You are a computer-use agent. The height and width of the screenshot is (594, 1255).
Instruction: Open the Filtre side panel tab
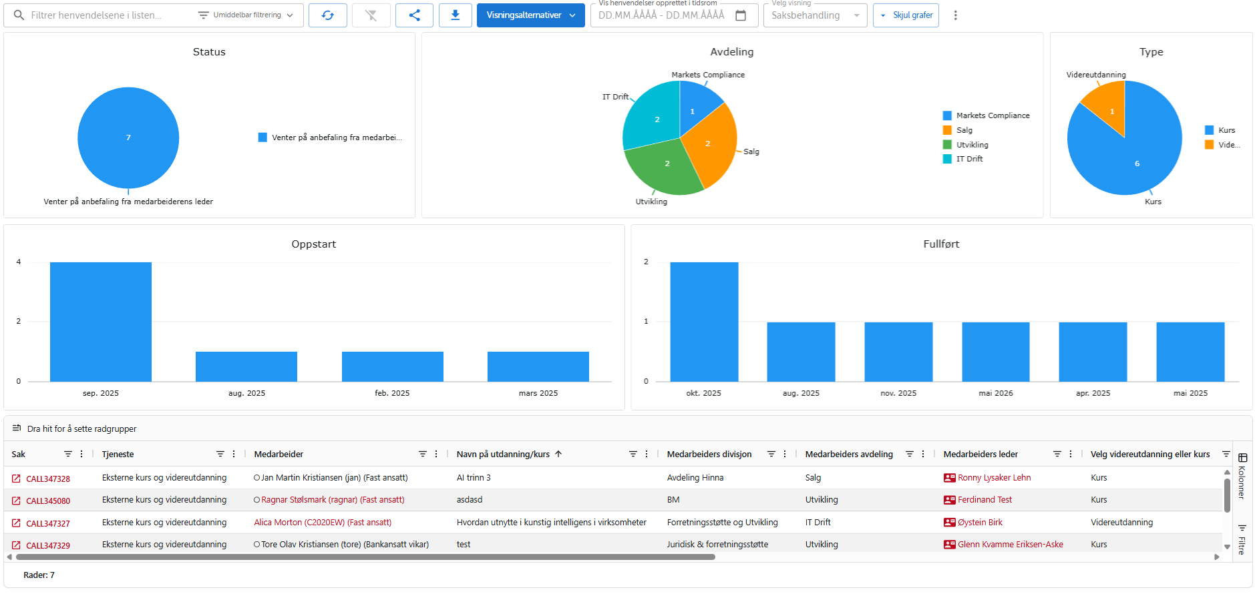1242,539
